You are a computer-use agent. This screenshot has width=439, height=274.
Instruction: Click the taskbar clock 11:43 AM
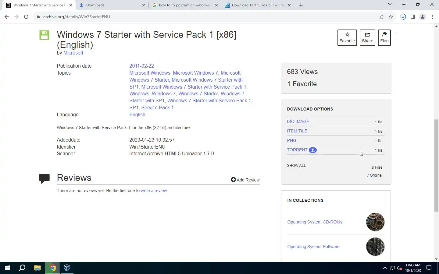[x=413, y=265]
